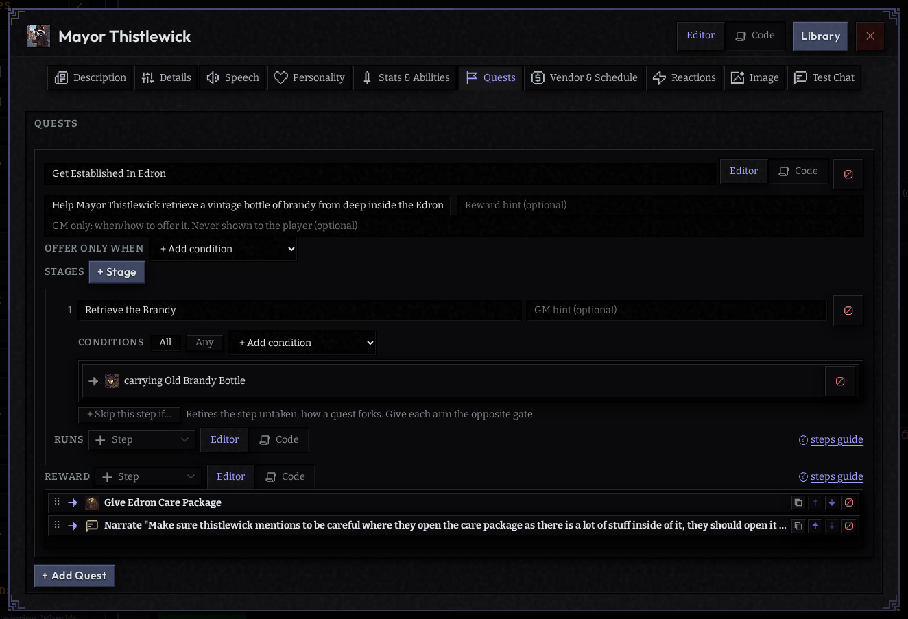
Task: Switch REWARD section to Code view
Action: (x=285, y=477)
